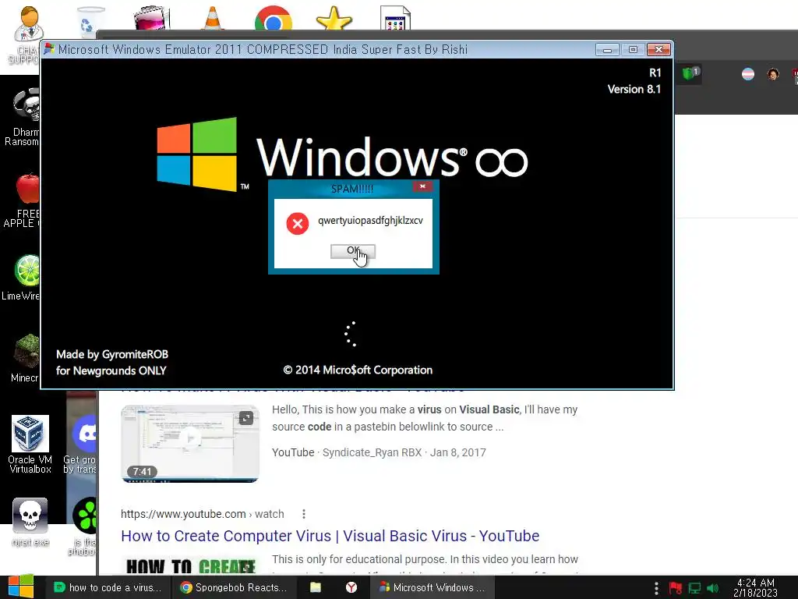
Task: Click OK in the SPAM!!!!! dialog
Action: pyautogui.click(x=353, y=251)
